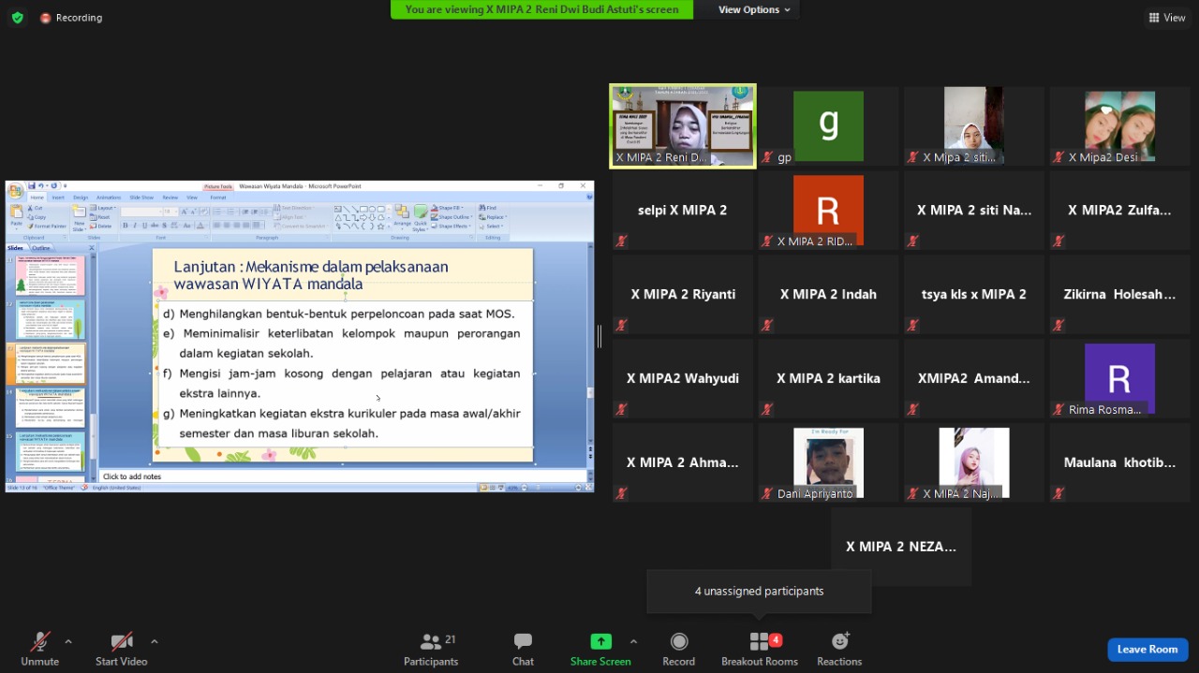
Task: Open the Chat panel
Action: click(x=523, y=642)
